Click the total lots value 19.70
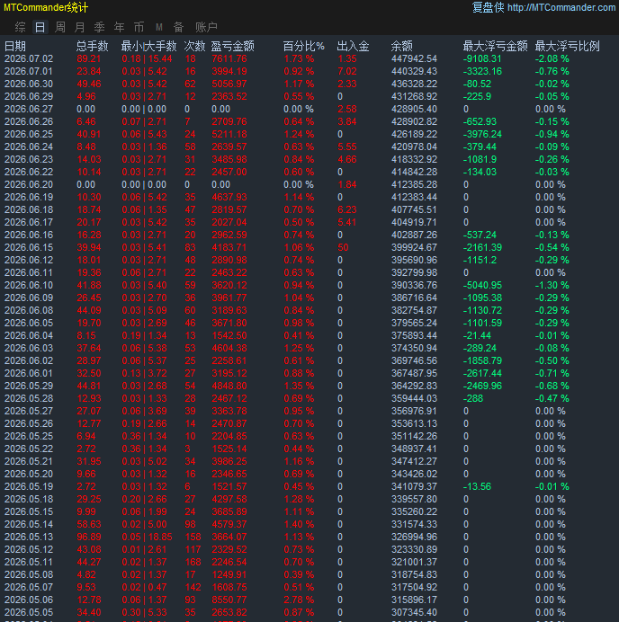 [x=89, y=323]
